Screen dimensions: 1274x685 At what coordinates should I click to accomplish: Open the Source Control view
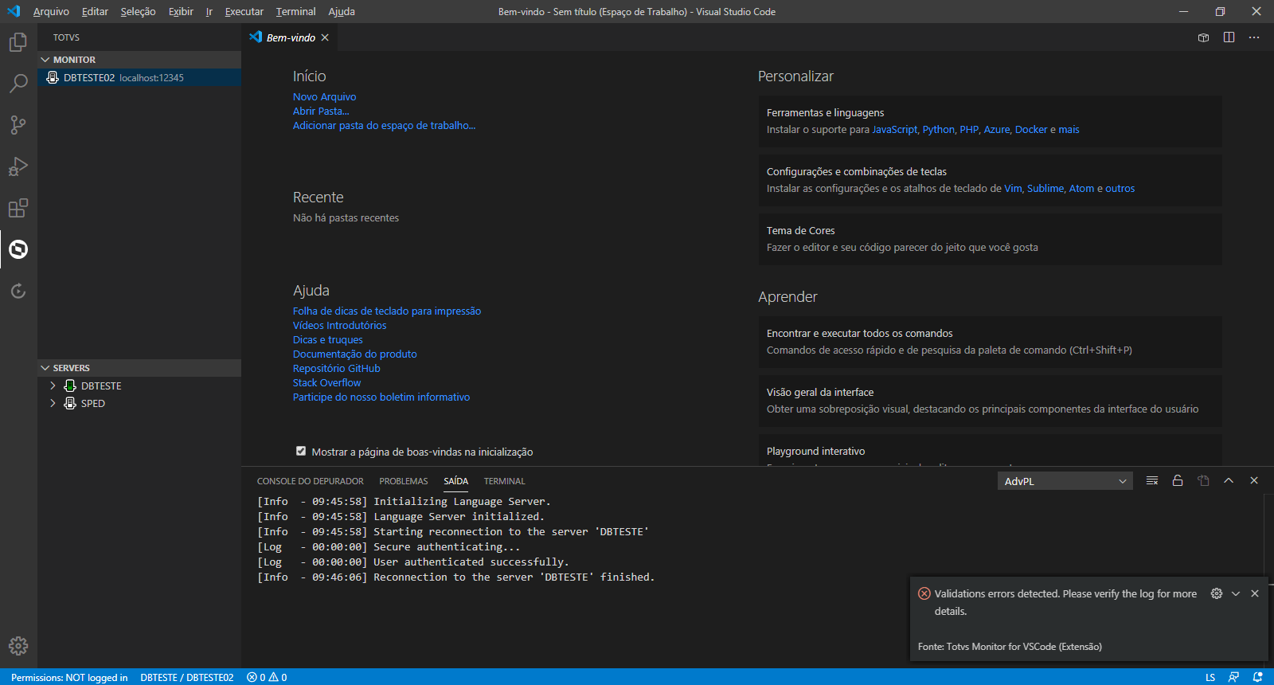click(x=18, y=125)
